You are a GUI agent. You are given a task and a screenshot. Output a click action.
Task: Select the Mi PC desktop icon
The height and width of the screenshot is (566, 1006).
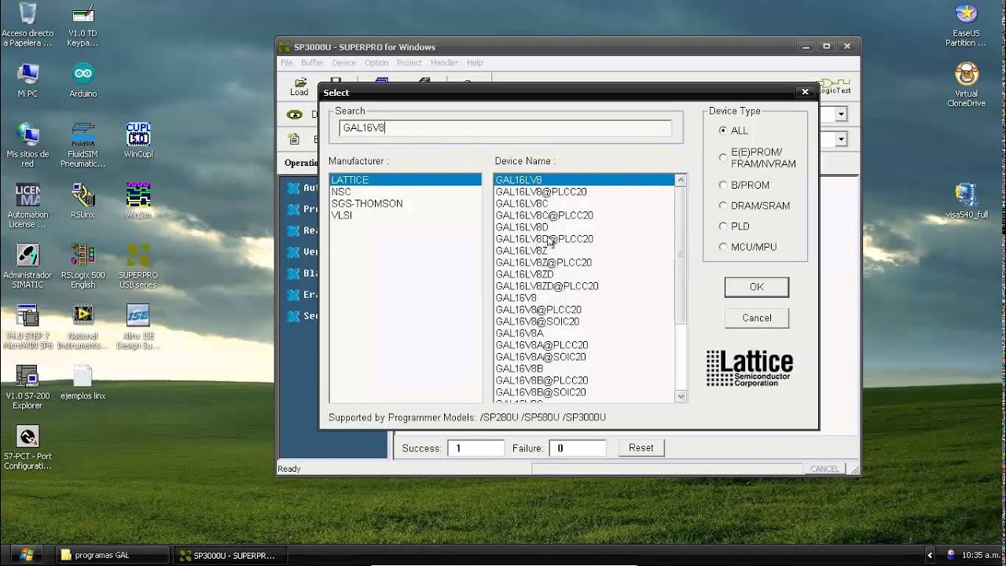pos(28,80)
